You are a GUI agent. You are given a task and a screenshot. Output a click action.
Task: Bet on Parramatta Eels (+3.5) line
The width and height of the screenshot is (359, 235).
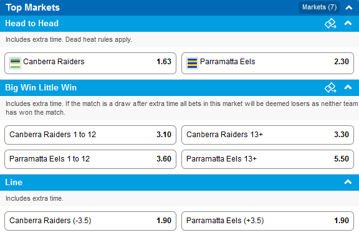point(267,221)
